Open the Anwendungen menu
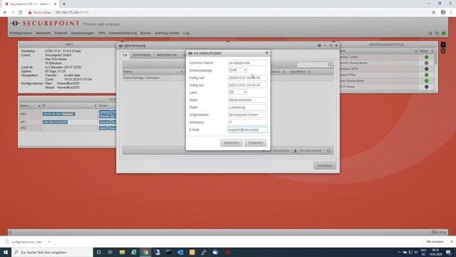 pos(83,34)
